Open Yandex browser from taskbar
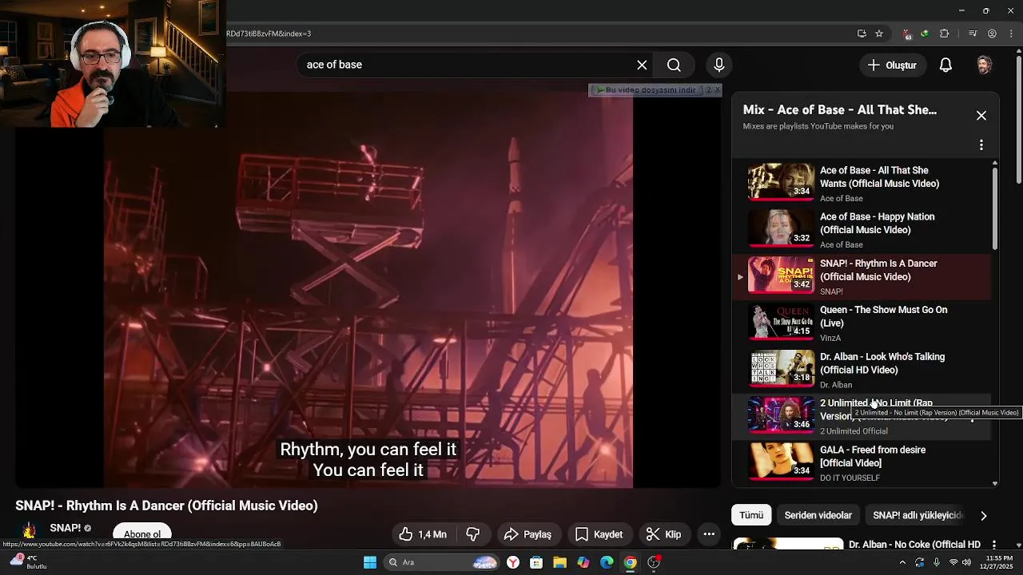 [513, 562]
